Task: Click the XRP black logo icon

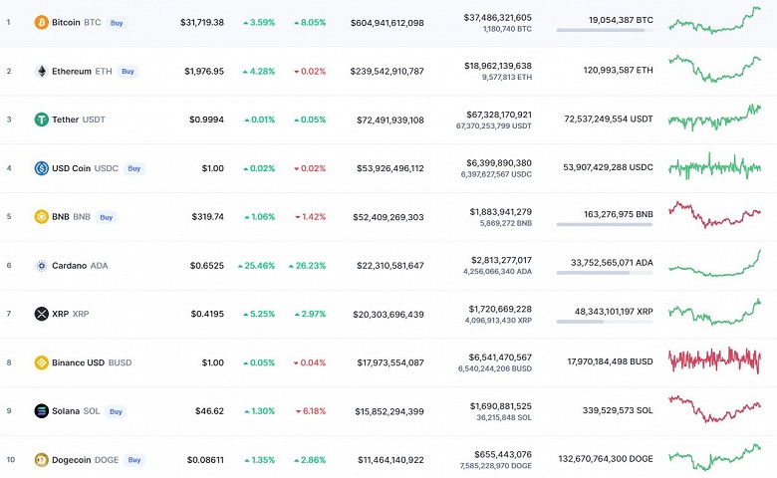Action: coord(41,314)
